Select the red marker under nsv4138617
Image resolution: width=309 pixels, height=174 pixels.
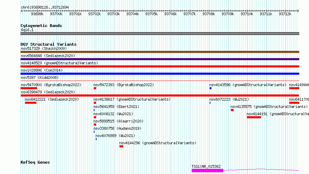pyautogui.click(x=95, y=103)
